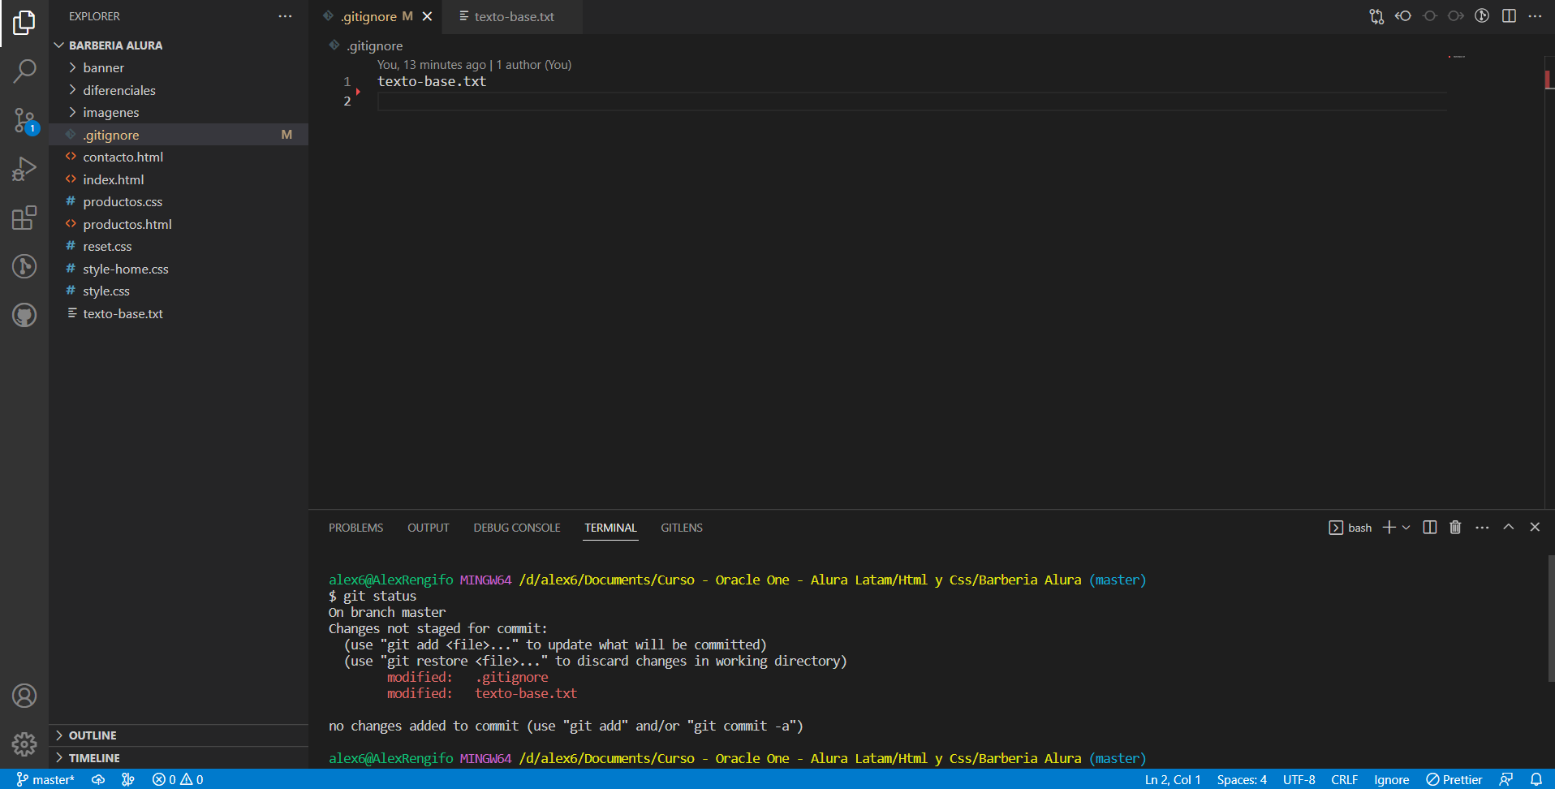Switch to the PROBLEMS panel tab

pyautogui.click(x=355, y=528)
